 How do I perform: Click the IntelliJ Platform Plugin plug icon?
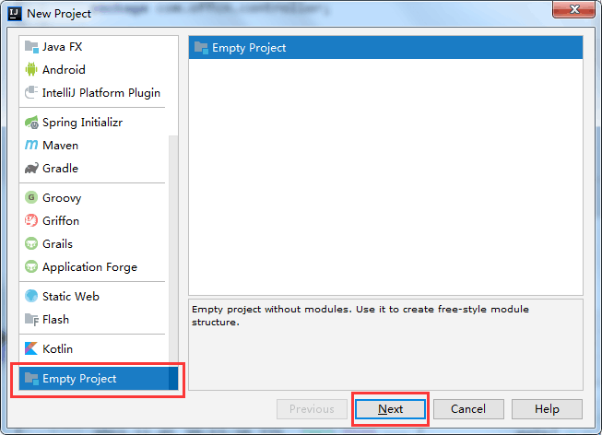[31, 92]
